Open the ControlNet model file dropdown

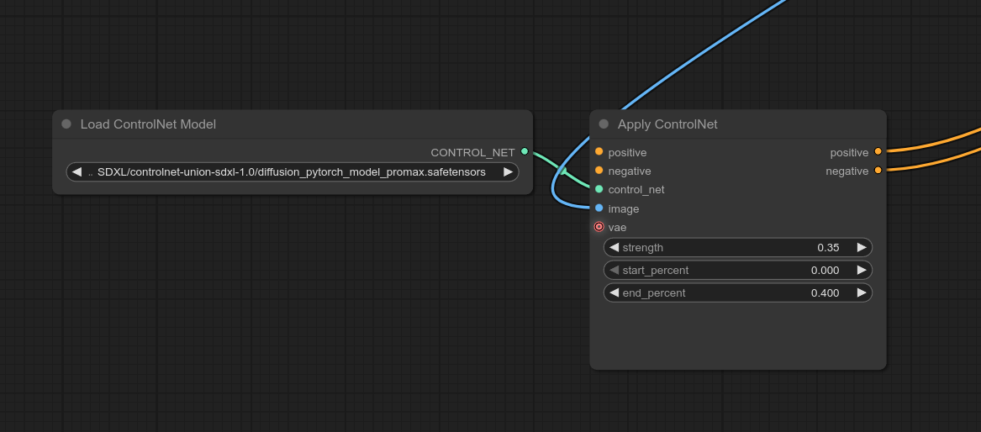click(x=293, y=172)
